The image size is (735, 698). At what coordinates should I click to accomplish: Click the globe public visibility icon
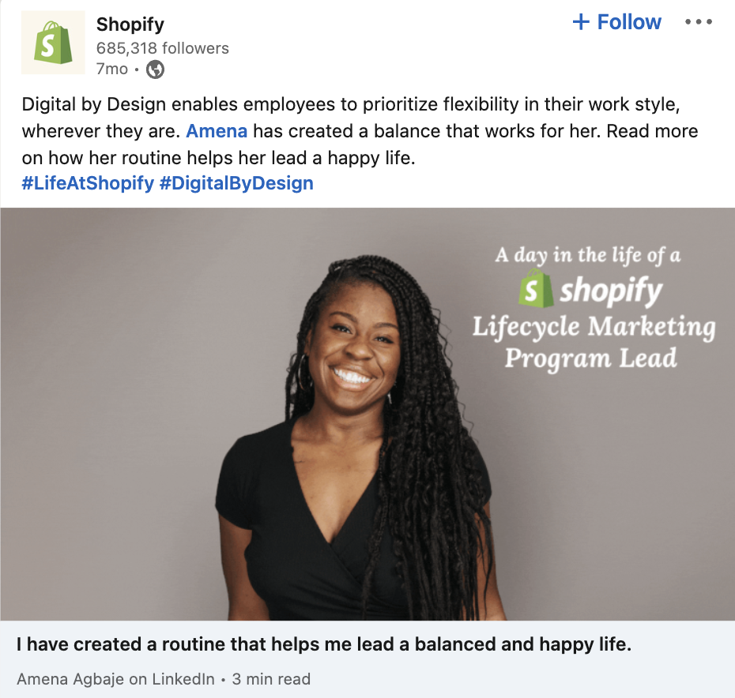tap(155, 69)
